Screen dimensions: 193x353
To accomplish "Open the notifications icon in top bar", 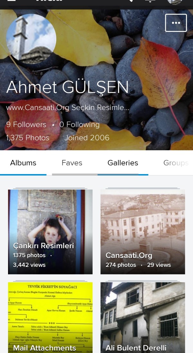I will [150, 1].
